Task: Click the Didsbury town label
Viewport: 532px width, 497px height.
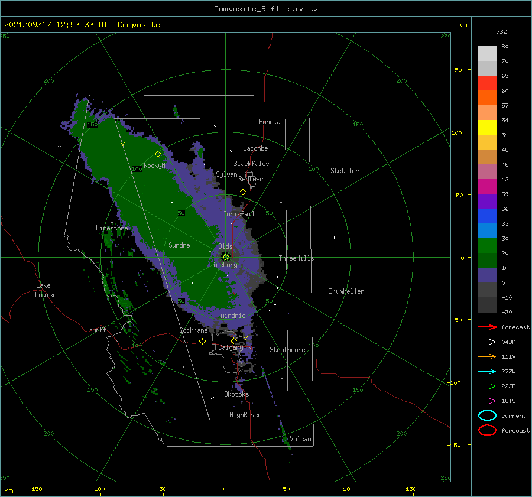Action: pos(223,265)
